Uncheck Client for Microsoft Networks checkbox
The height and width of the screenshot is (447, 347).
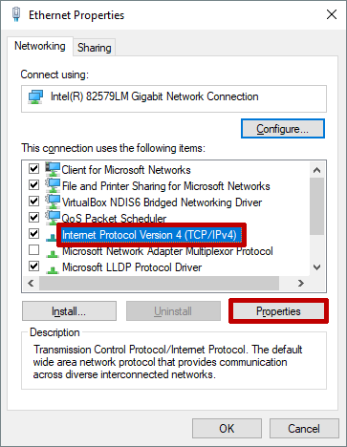(33, 168)
